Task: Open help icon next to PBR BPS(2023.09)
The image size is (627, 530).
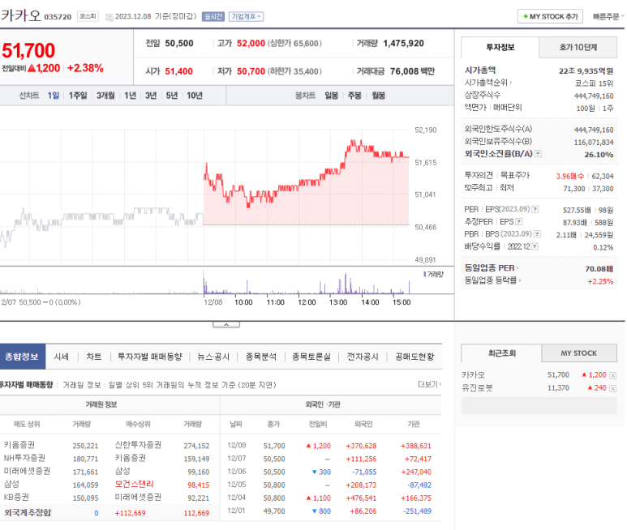Action: (538, 234)
